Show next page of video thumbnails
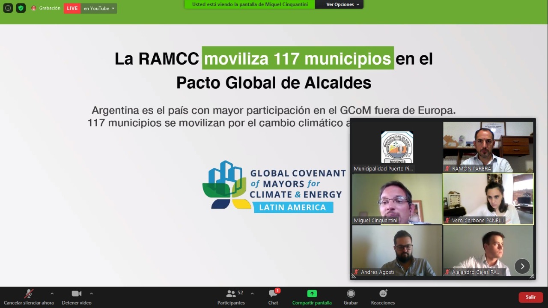Image resolution: width=548 pixels, height=308 pixels. coord(522,266)
